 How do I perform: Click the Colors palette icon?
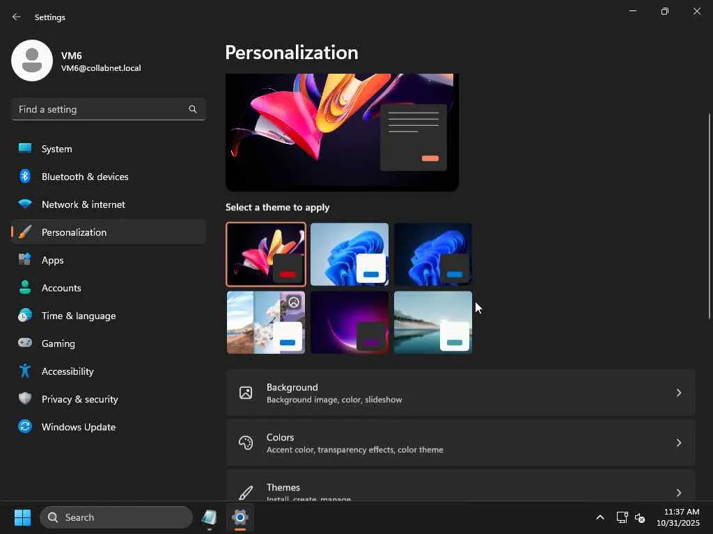(x=246, y=443)
